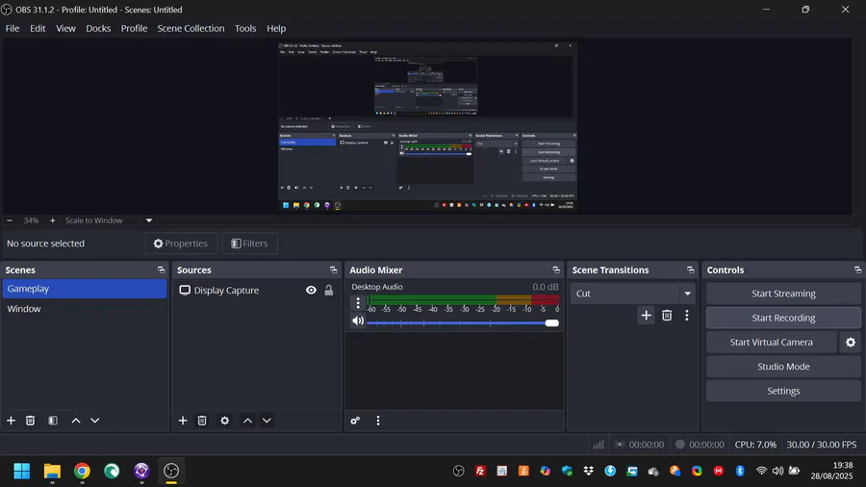The height and width of the screenshot is (487, 866).
Task: Add a scene transition with plus icon
Action: click(647, 316)
